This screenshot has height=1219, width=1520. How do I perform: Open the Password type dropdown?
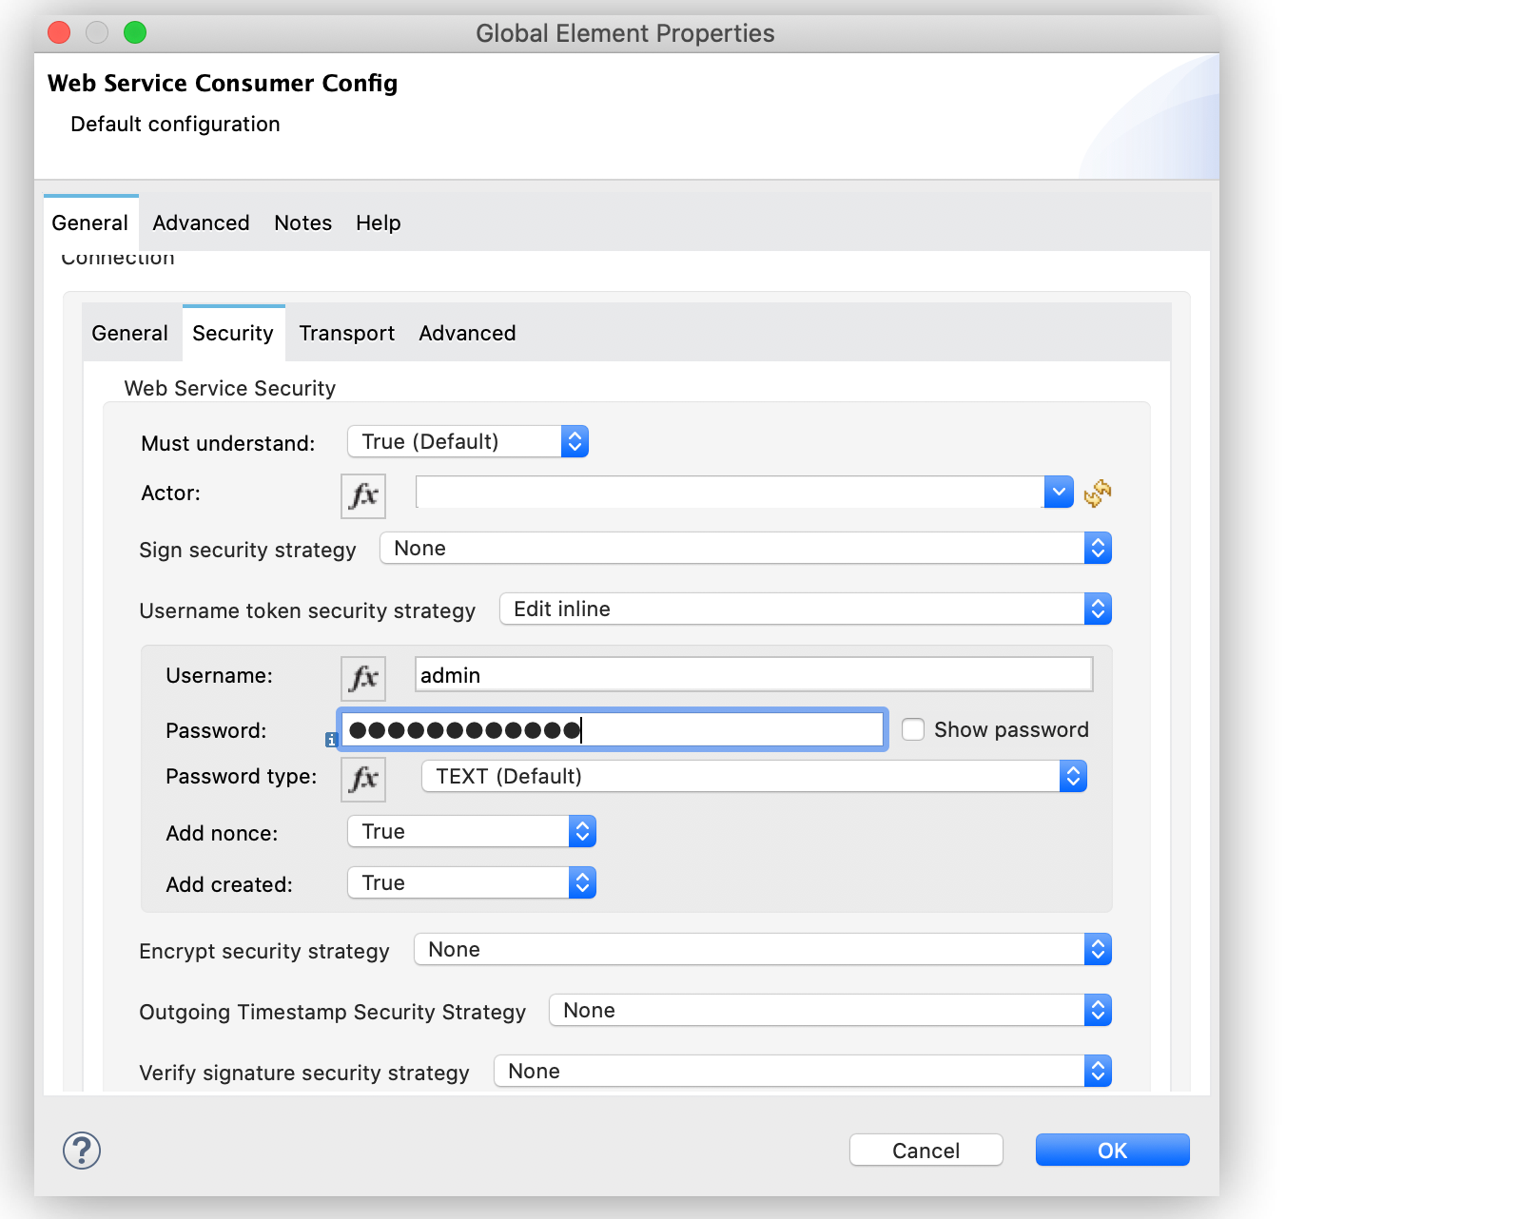point(753,776)
